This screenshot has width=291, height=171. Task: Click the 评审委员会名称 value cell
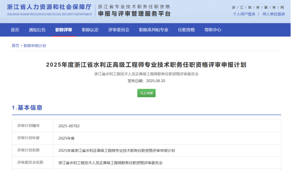[110, 162]
